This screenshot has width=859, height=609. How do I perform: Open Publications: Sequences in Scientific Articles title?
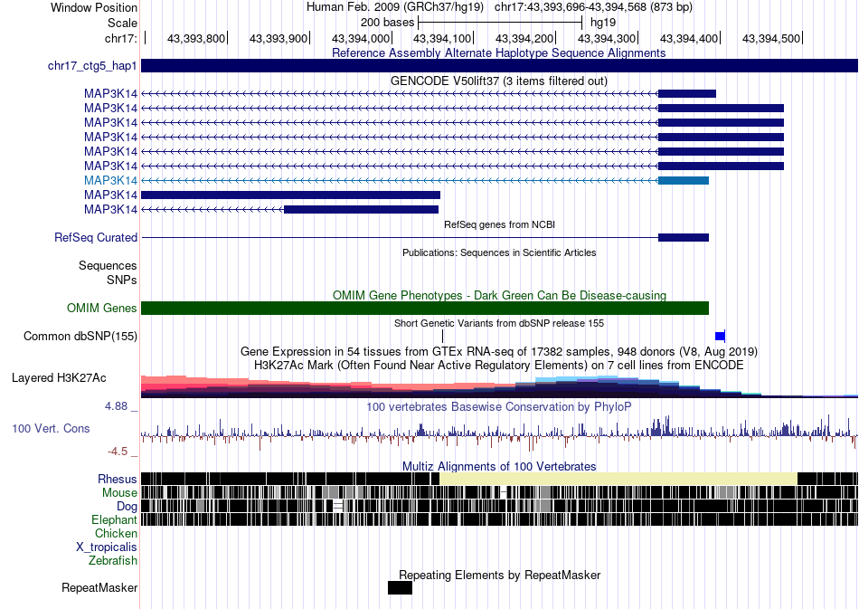click(x=499, y=252)
